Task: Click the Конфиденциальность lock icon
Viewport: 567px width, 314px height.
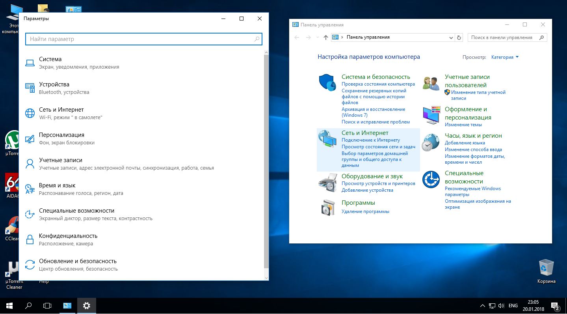Action: 30,239
